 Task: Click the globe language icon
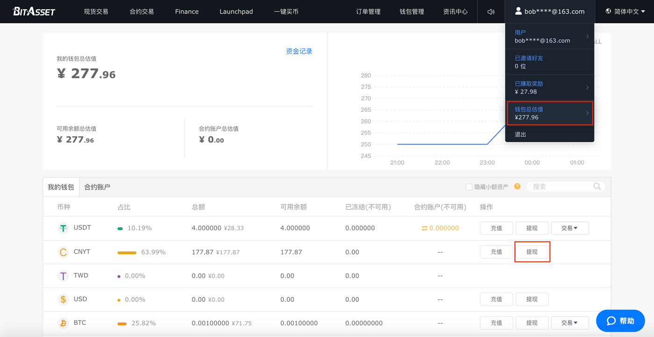pos(608,11)
